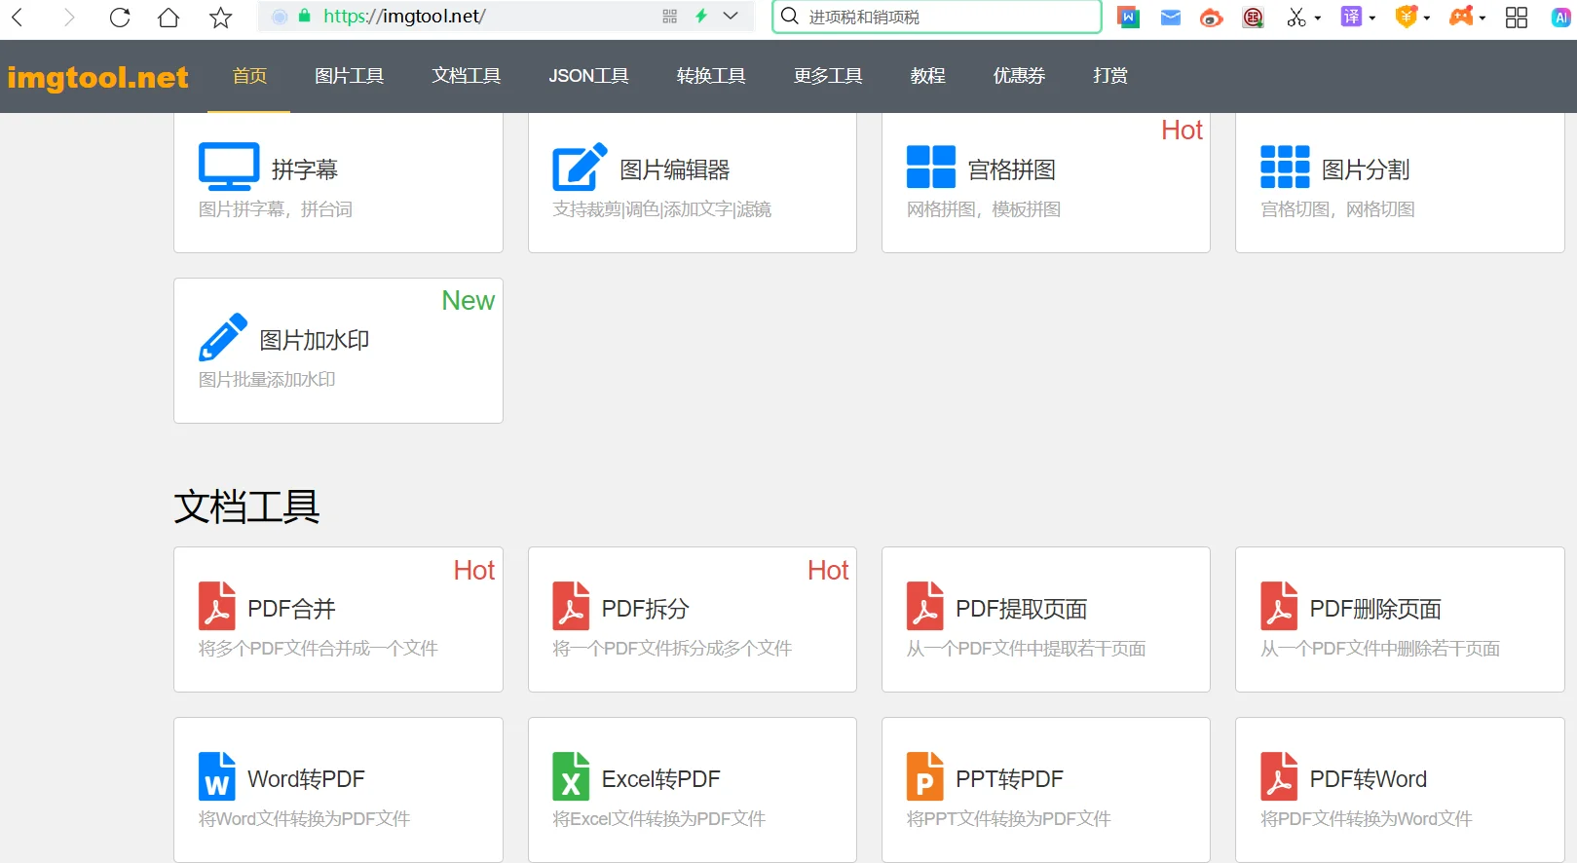Click the scissors screenshot tool icon
1577x863 pixels.
pyautogui.click(x=1295, y=17)
